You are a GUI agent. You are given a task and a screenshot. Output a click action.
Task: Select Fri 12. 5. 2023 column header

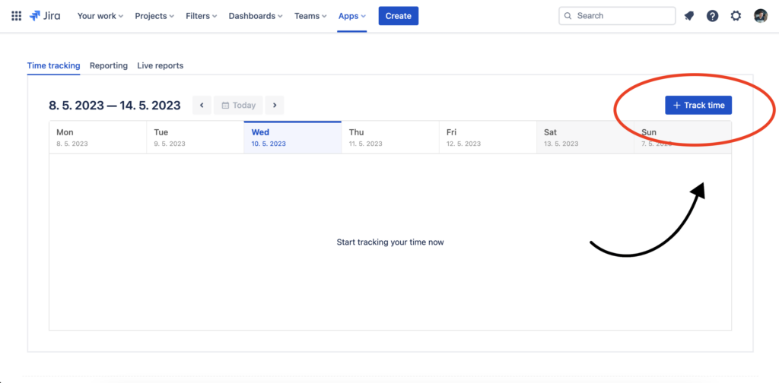[488, 138]
